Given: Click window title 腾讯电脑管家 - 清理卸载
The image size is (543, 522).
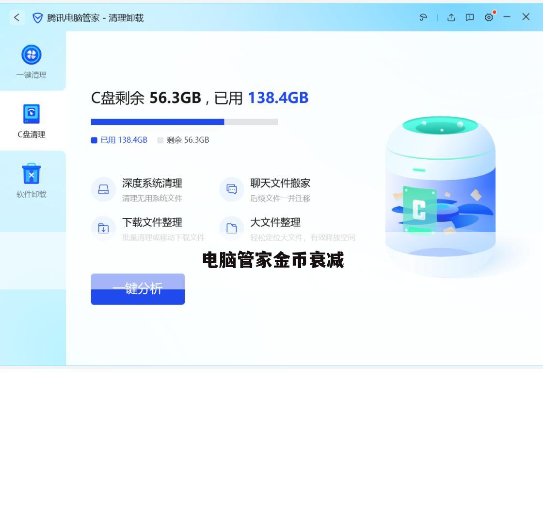Looking at the screenshot, I should point(95,18).
